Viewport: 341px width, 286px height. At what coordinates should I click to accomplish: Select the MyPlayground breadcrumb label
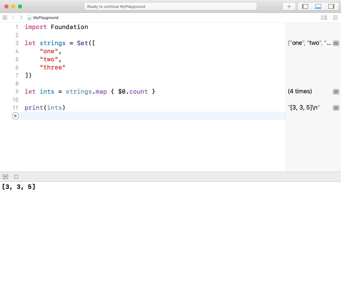pos(46,18)
